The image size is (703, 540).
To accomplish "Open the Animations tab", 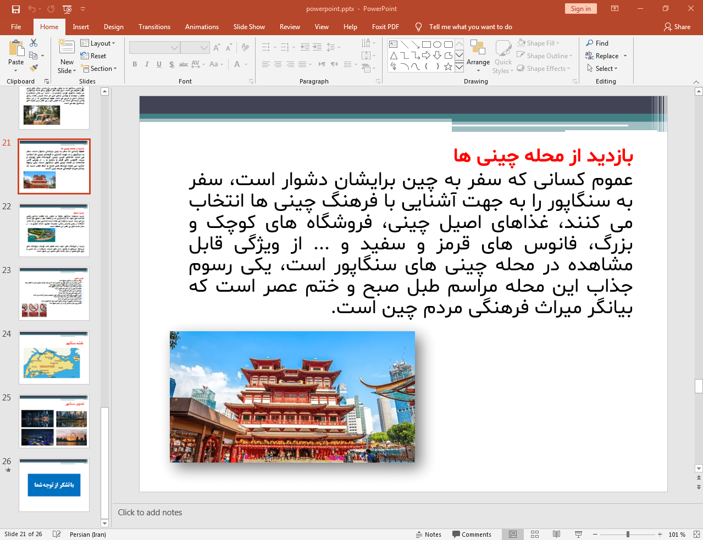I will (202, 27).
